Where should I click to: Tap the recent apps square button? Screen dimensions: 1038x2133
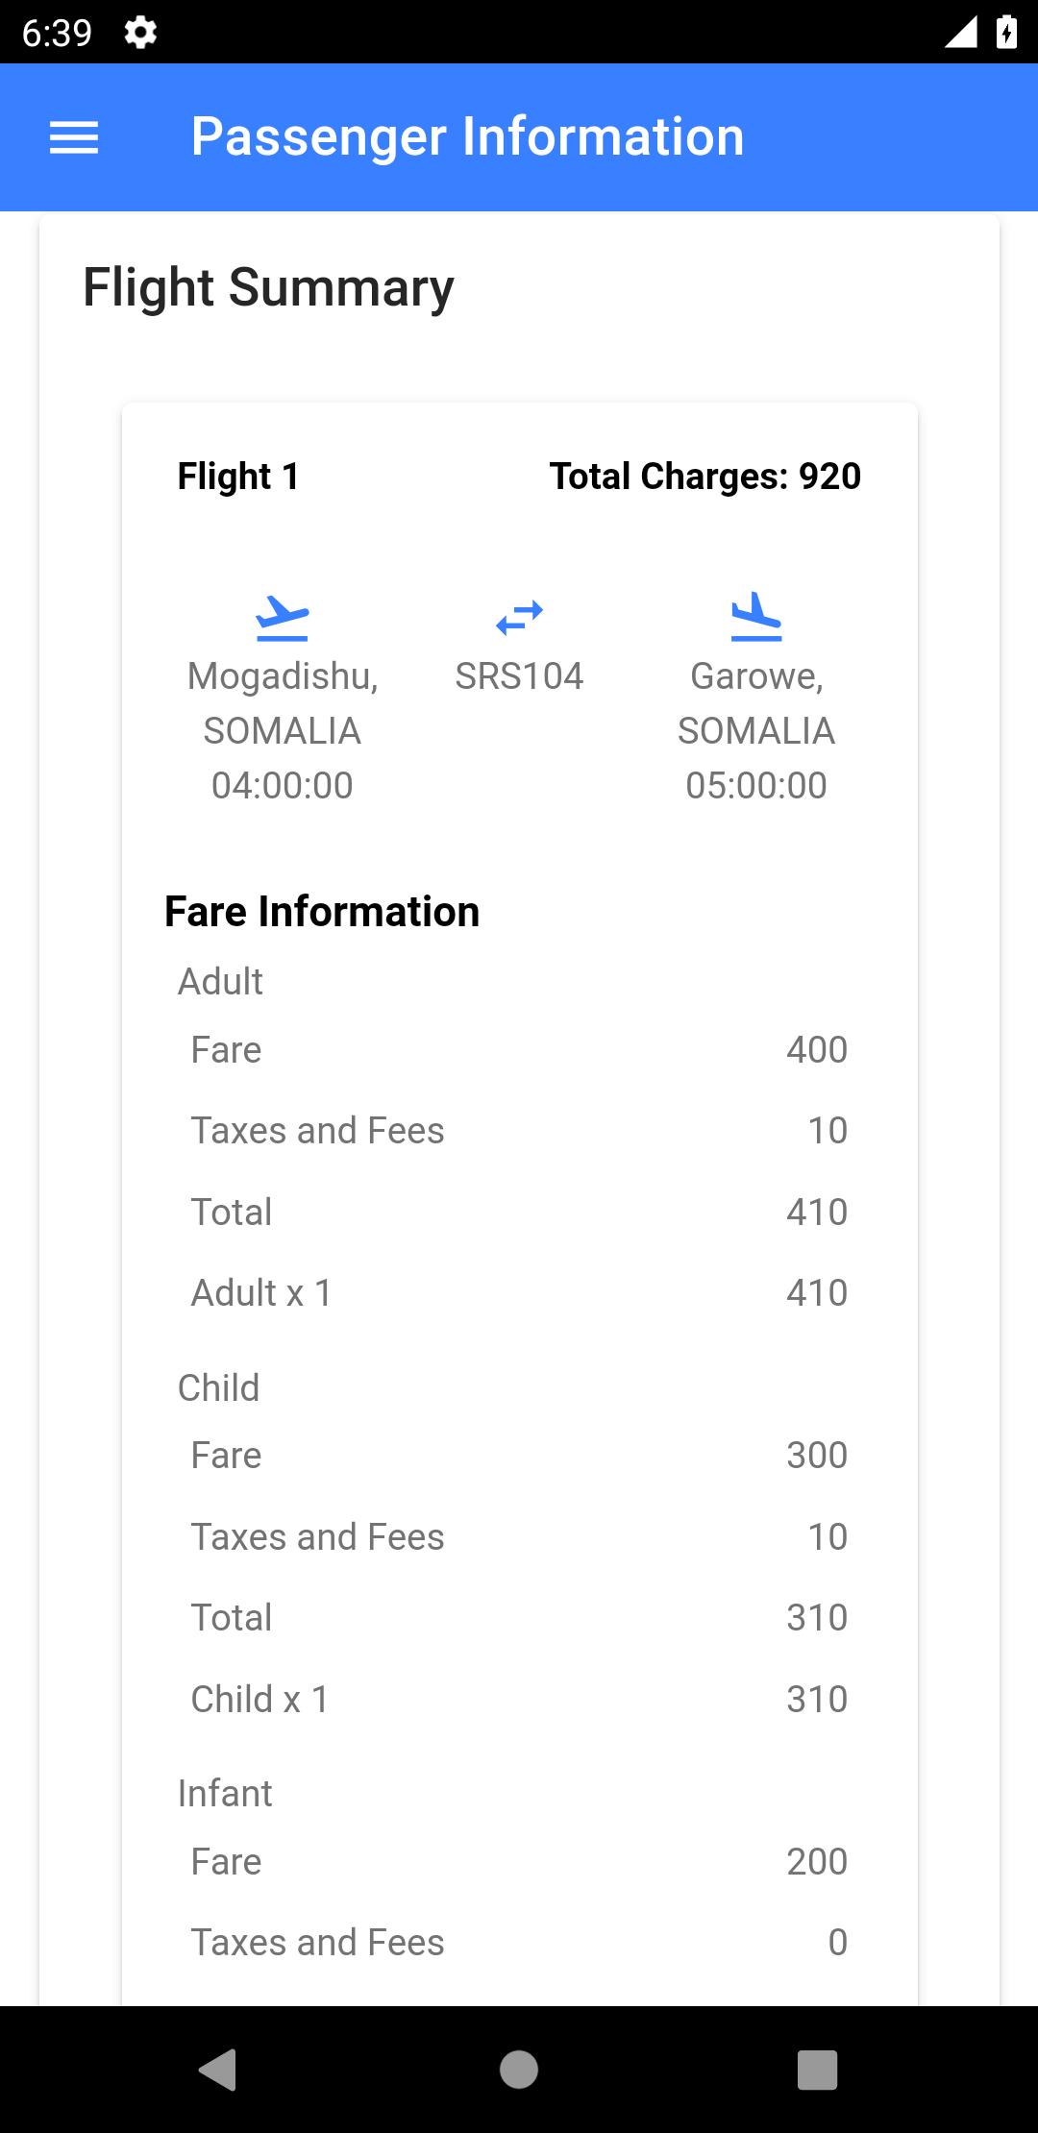pyautogui.click(x=818, y=2069)
